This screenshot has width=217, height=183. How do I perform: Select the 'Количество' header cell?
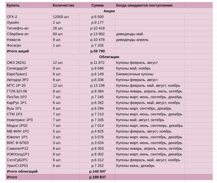(x=66, y=5)
